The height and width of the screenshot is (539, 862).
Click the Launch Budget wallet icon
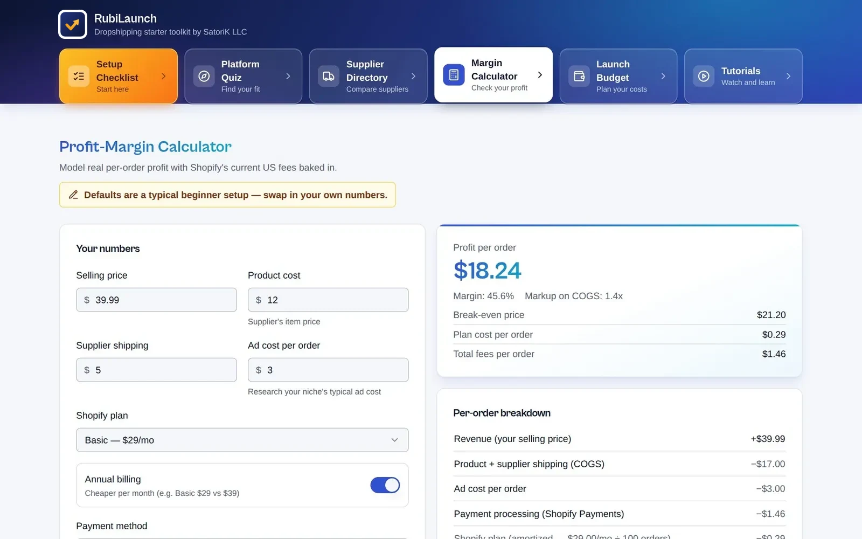point(579,76)
